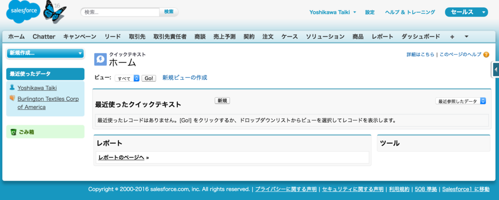Go to the ホーム tab
The height and width of the screenshot is (200, 499).
point(16,36)
